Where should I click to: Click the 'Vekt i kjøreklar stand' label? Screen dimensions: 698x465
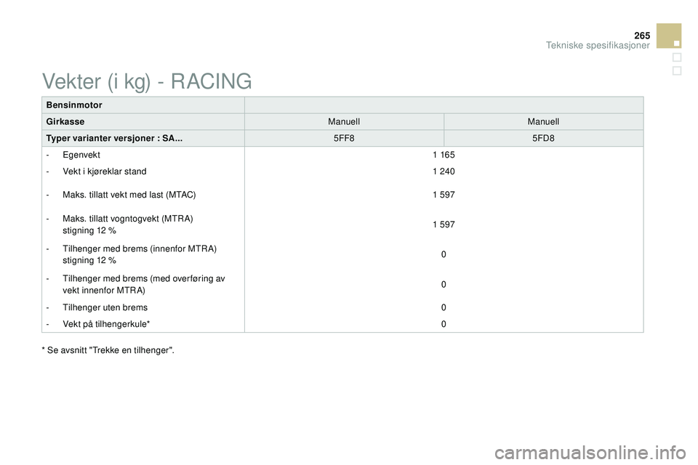(x=105, y=171)
